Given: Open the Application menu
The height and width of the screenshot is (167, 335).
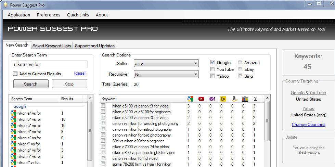Looking at the screenshot, I should 19,15.
